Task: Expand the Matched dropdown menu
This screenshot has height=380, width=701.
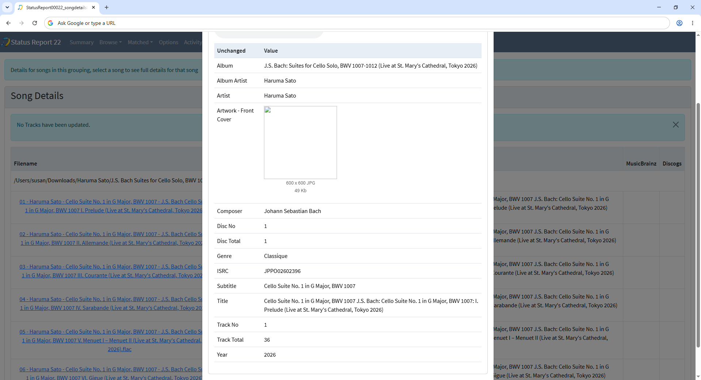Action: [x=140, y=42]
